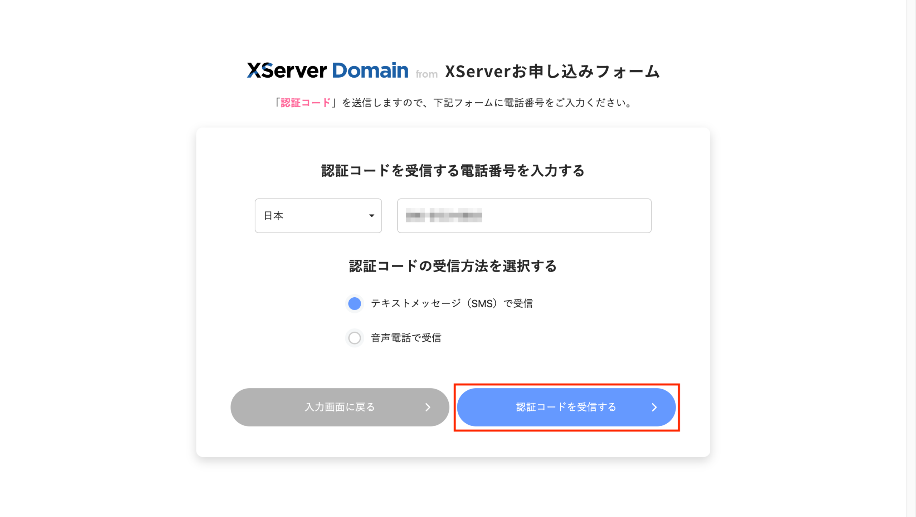Click the country dropdown caret arrow
Screen dimensions: 916x517
coord(371,216)
